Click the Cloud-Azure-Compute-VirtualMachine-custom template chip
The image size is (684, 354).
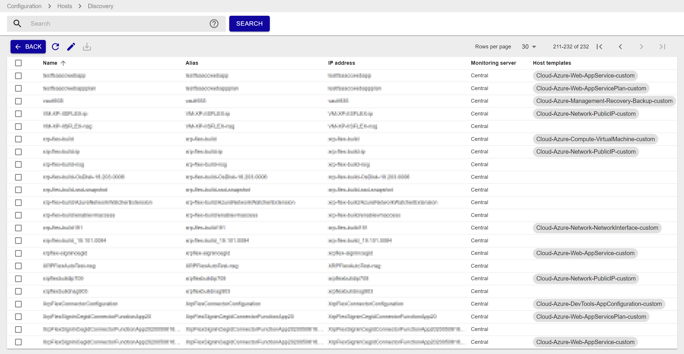[x=595, y=139]
